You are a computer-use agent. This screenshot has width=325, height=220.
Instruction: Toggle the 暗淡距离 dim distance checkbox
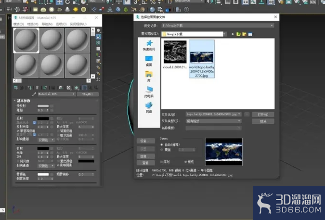(x=58, y=135)
